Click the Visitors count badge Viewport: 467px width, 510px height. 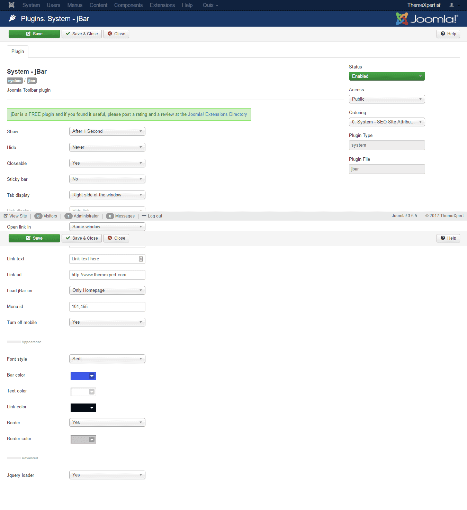point(38,216)
